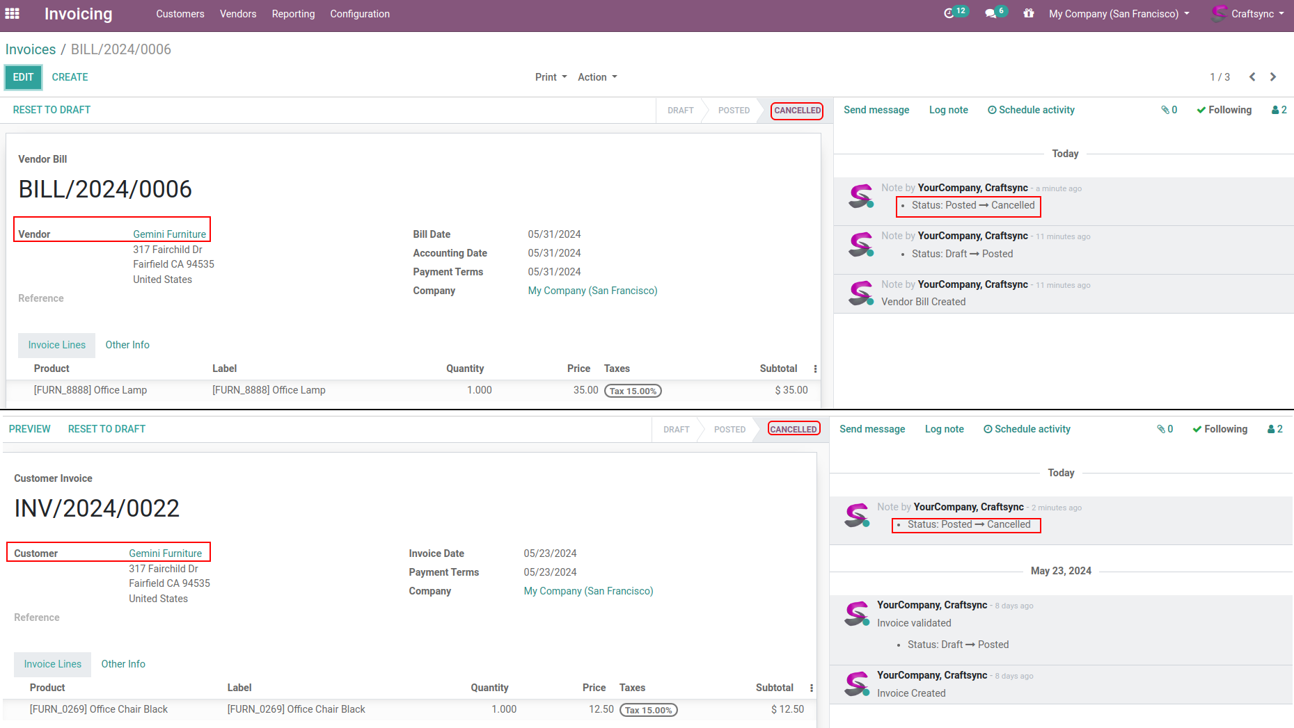Expand the Action dropdown
Image resolution: width=1294 pixels, height=728 pixels.
pos(597,77)
